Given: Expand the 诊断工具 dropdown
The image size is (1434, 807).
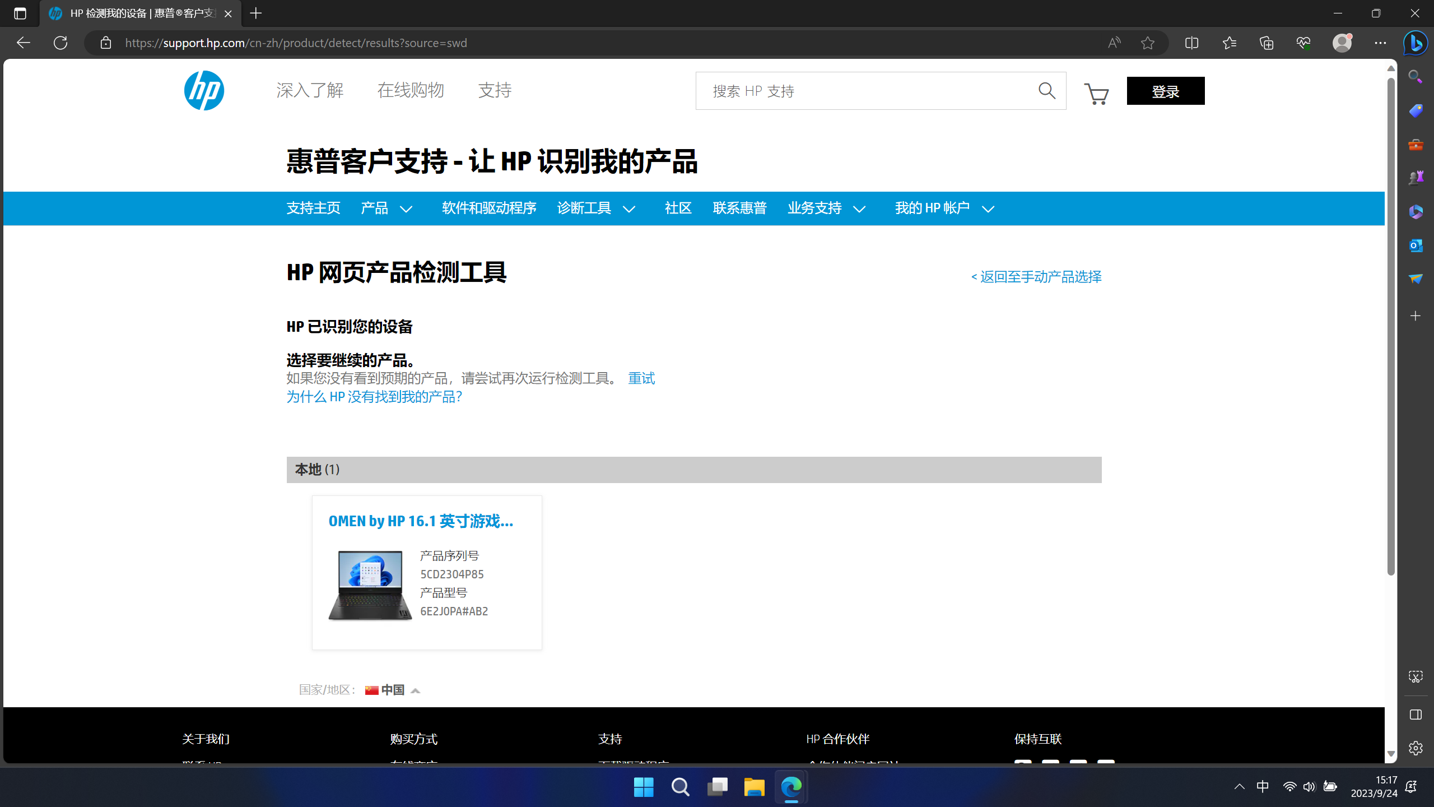Looking at the screenshot, I should click(x=596, y=208).
